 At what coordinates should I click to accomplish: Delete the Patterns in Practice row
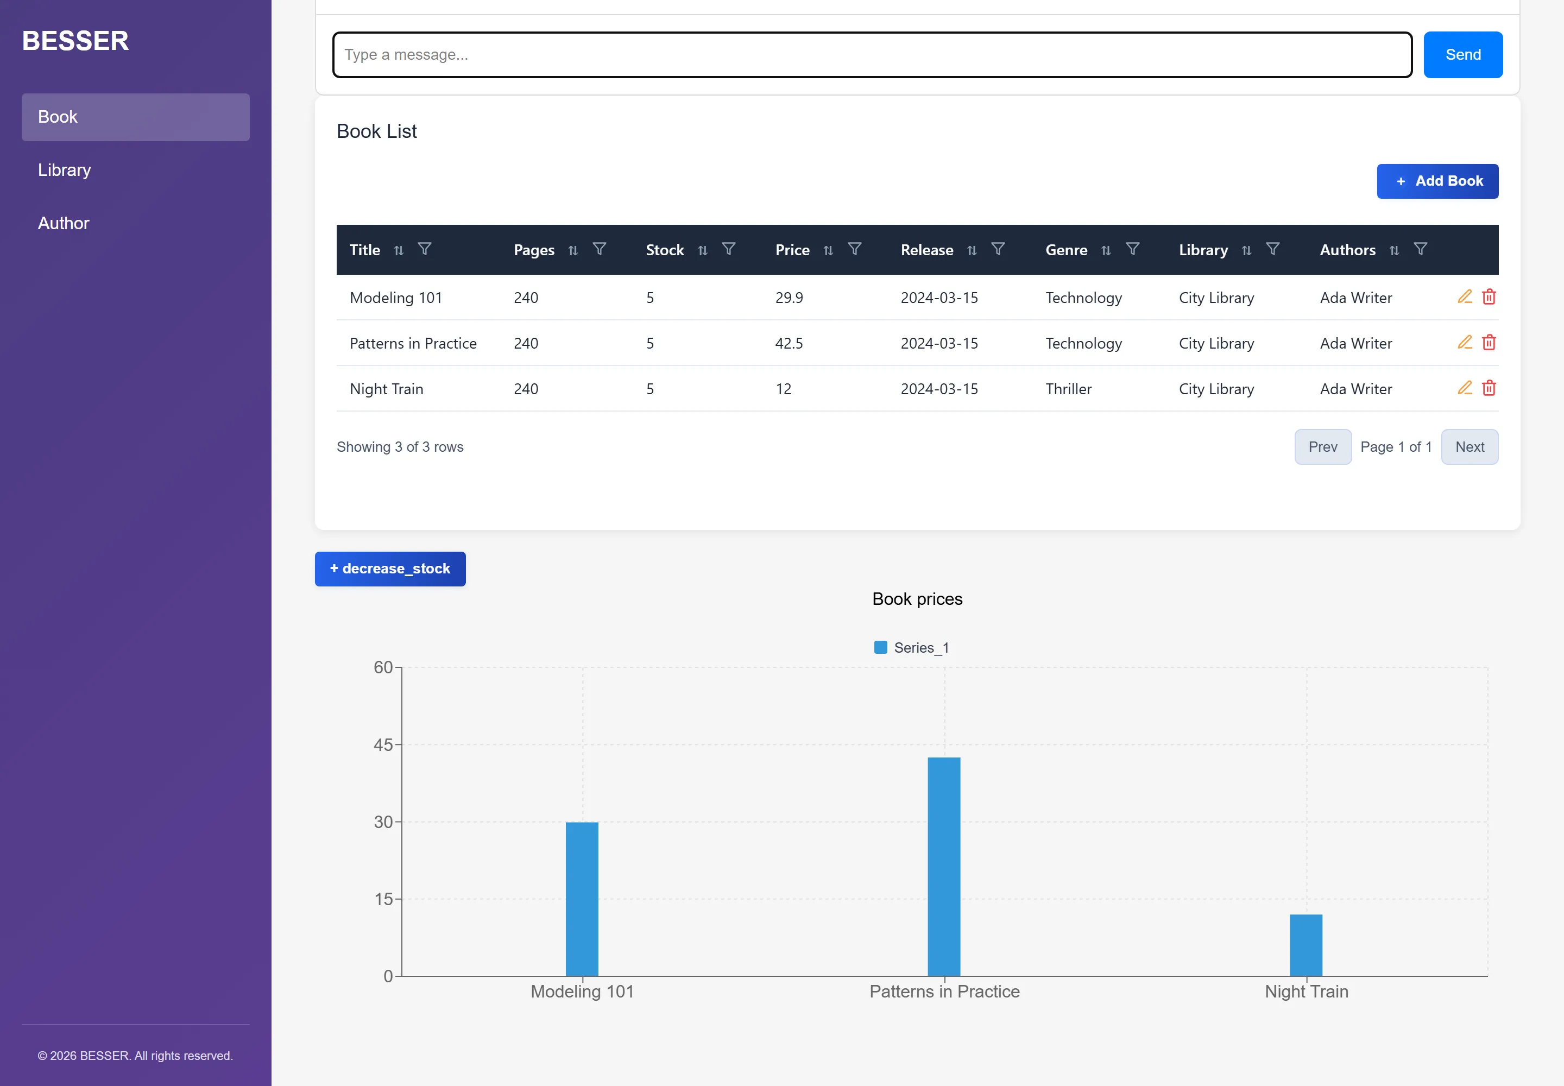tap(1489, 342)
